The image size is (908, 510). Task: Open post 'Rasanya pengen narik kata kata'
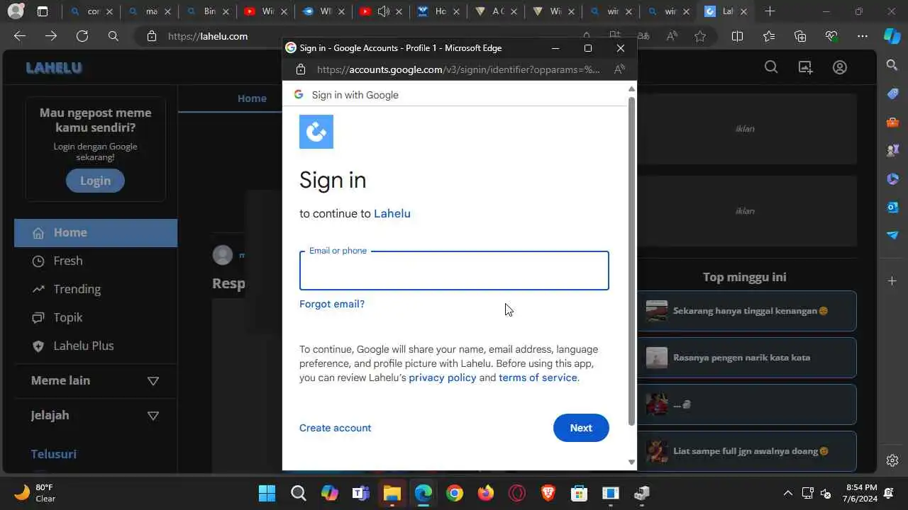click(x=747, y=358)
